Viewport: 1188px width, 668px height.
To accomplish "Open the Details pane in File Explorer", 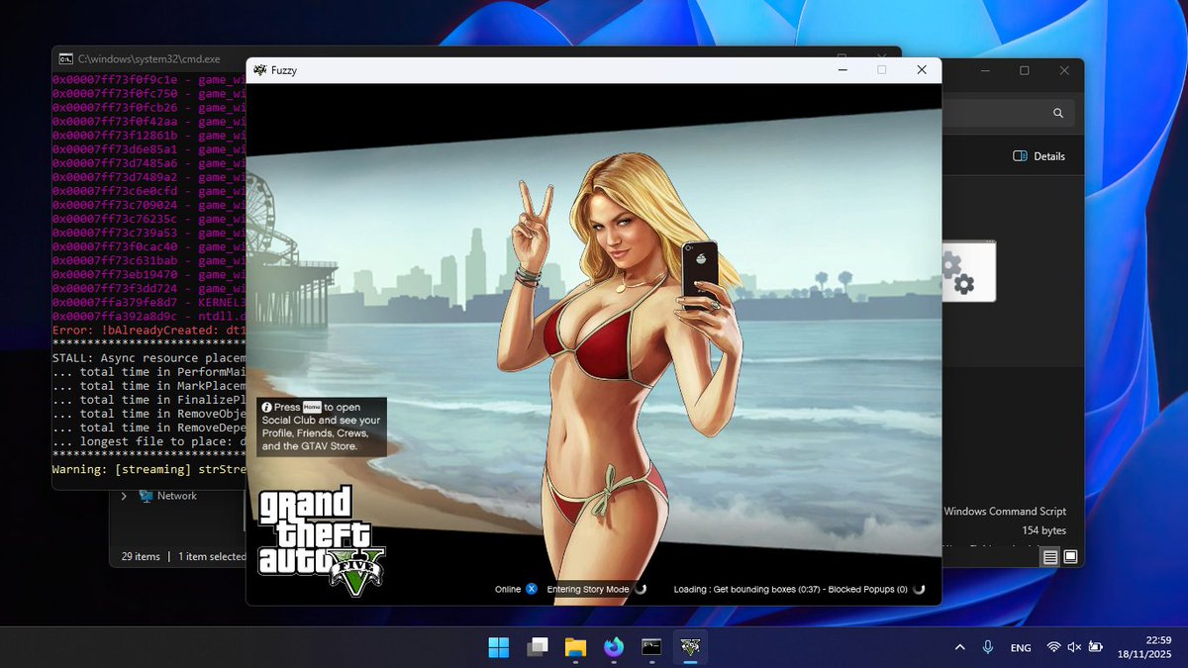I will [1039, 156].
